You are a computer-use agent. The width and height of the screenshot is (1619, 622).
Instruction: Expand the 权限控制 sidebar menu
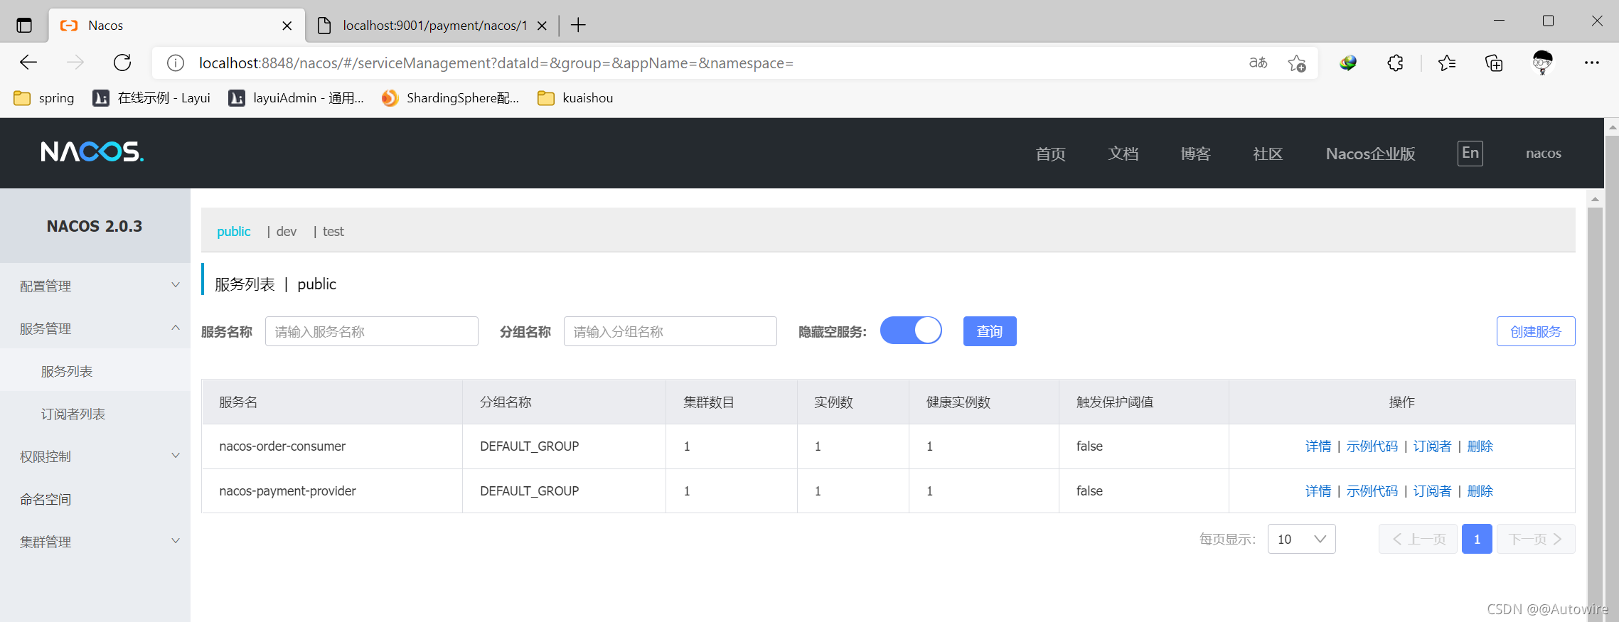click(95, 456)
